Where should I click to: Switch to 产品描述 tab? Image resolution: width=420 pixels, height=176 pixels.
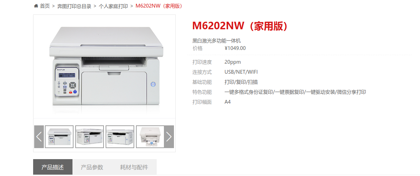[53, 167]
